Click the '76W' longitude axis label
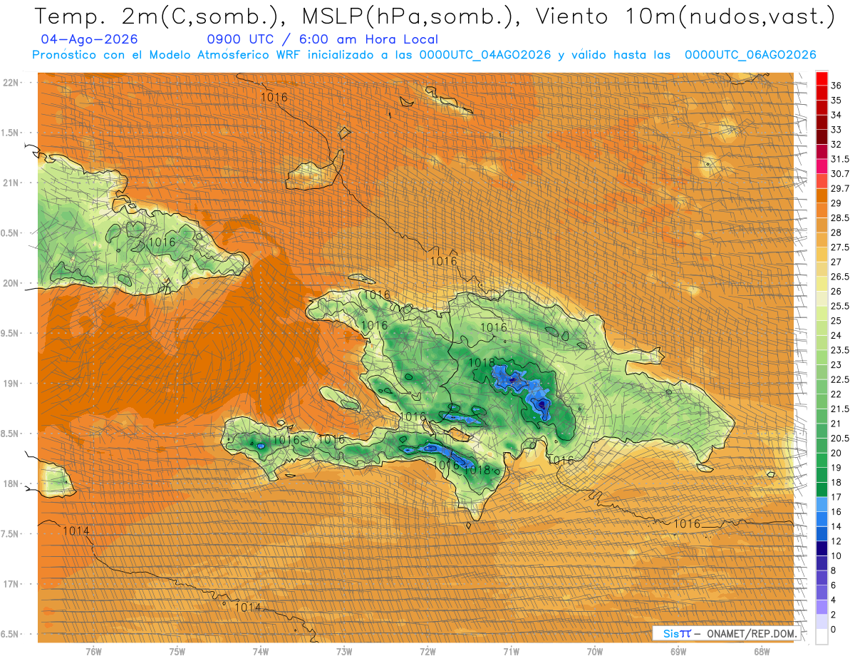The height and width of the screenshot is (661, 855). [93, 652]
